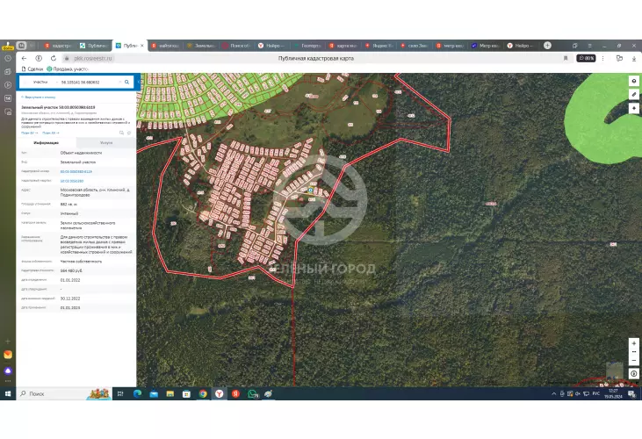
Task: Click the map info circle button
Action: point(634,373)
